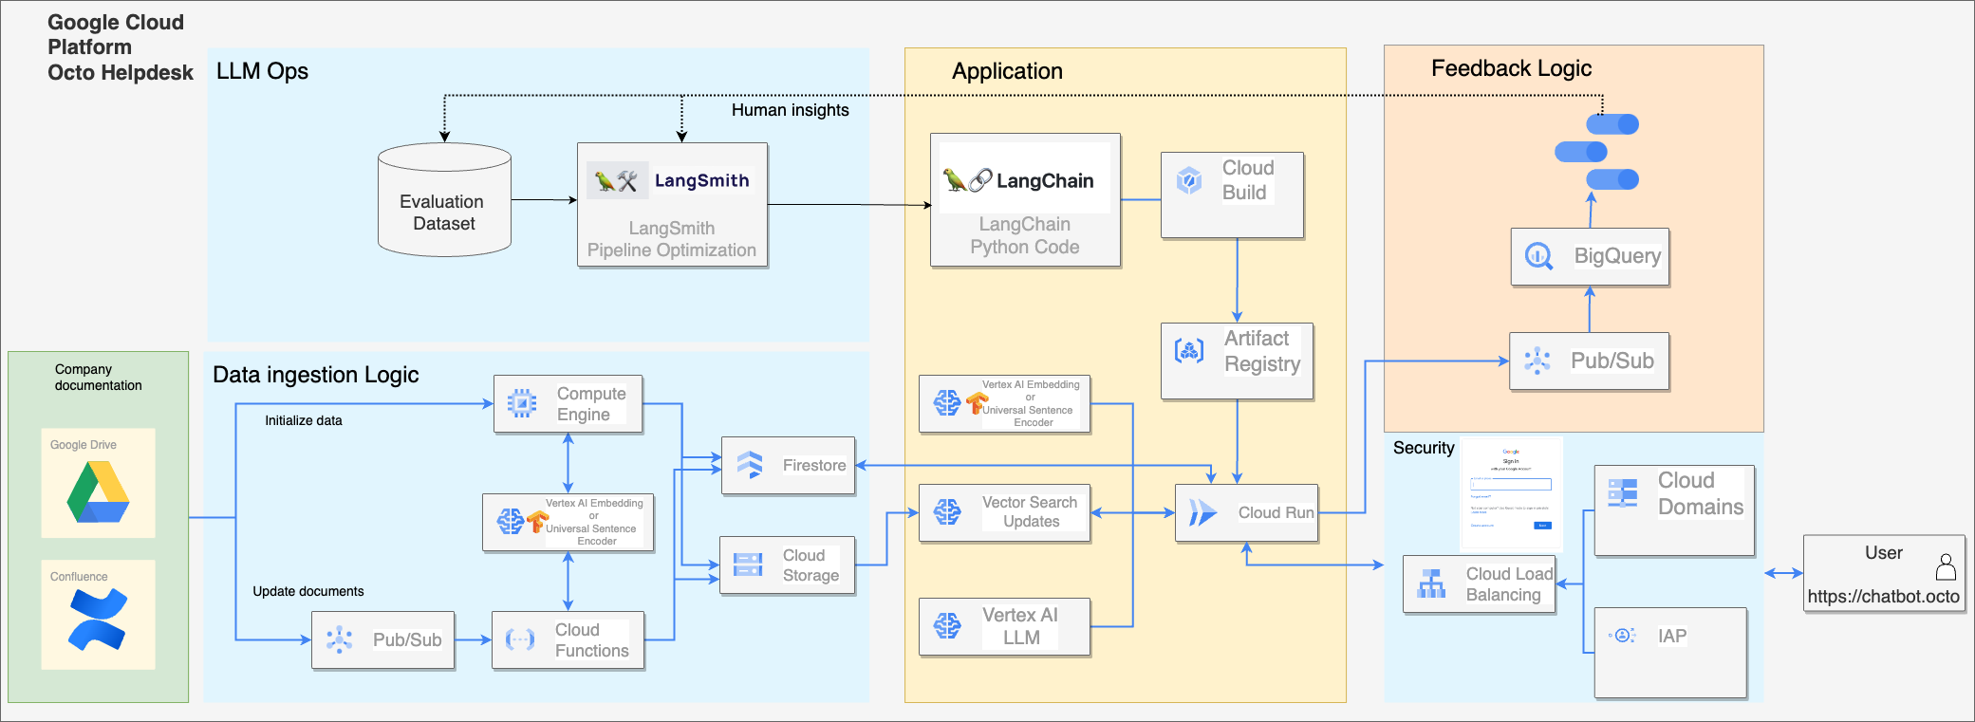Click the "Cloud Functions" label
This screenshot has height=722, width=1975.
(591, 640)
